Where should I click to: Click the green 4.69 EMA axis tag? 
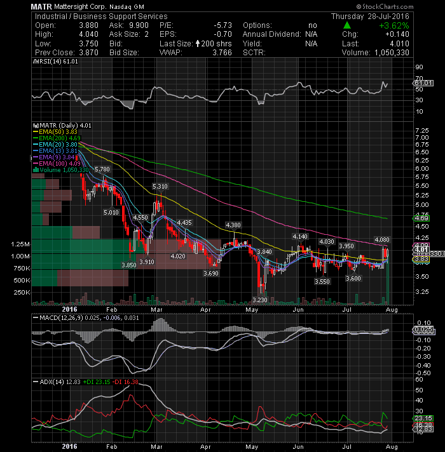tap(421, 218)
